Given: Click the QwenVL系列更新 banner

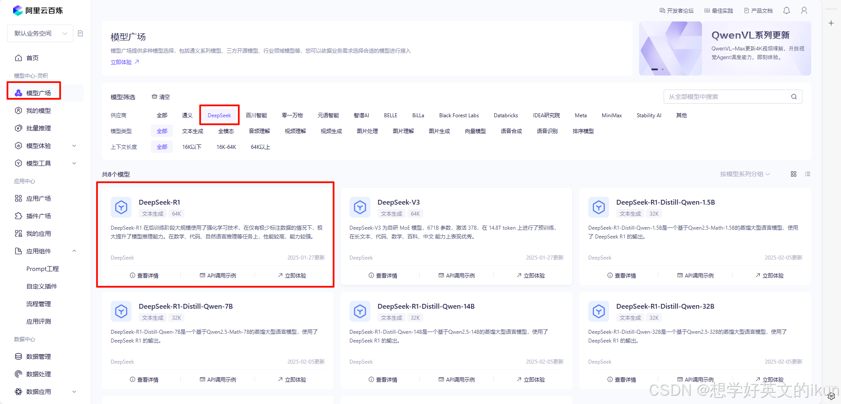Looking at the screenshot, I should coord(725,48).
